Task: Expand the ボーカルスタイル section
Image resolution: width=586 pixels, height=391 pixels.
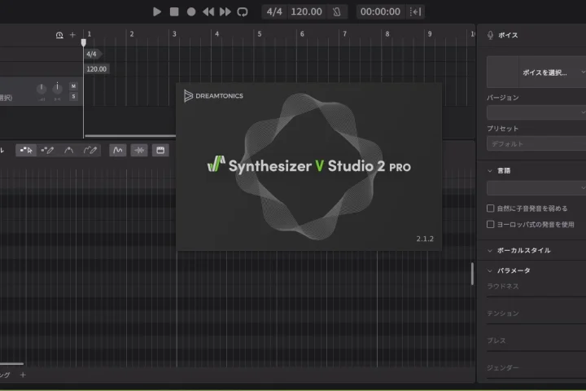Action: point(490,251)
